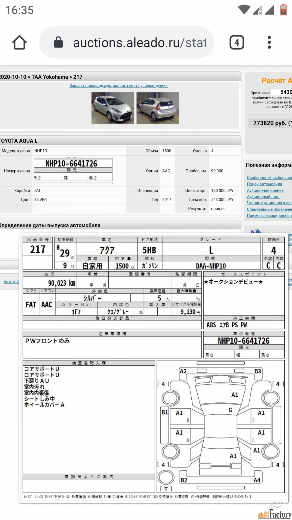
Task: Select the final price '543 000 JPY'
Action: (222, 200)
